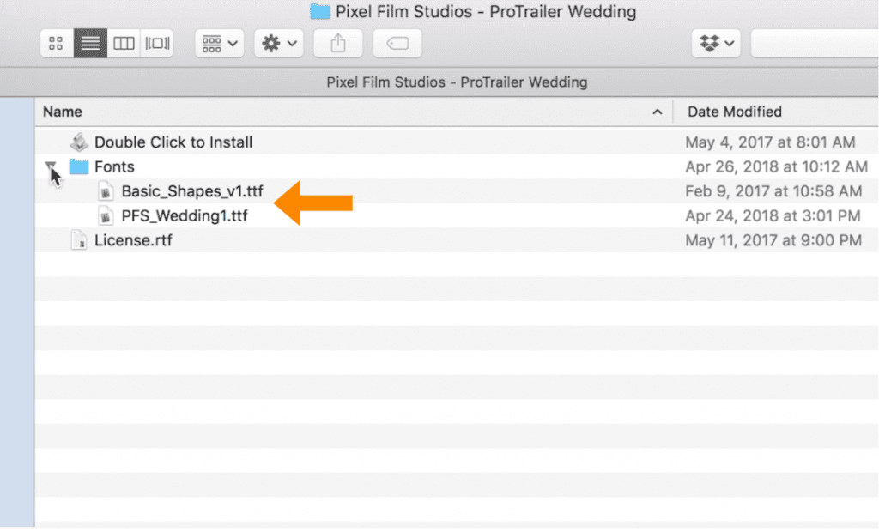Click the ProTrailer Wedding path bar title
This screenshot has width=879, height=532.
[457, 82]
